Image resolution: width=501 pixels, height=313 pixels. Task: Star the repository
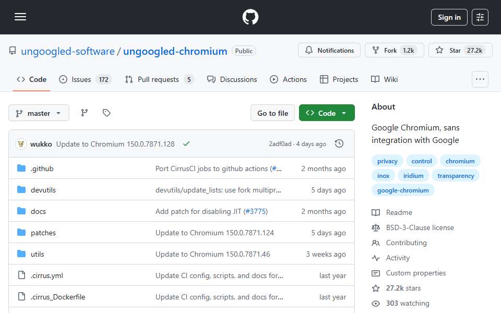click(460, 51)
